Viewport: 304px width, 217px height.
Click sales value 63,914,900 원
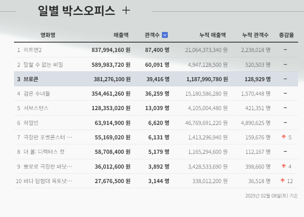(112, 123)
